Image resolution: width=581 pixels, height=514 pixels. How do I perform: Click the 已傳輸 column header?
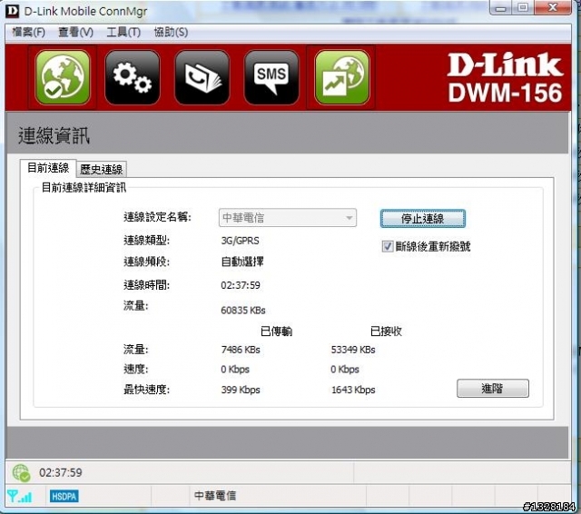pos(276,331)
